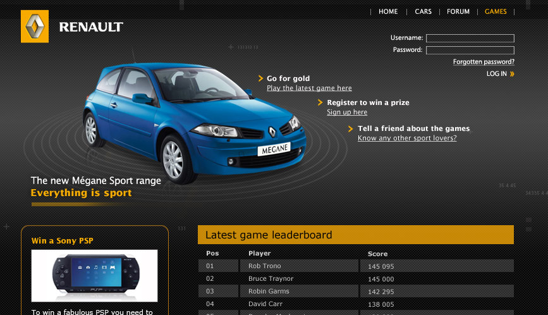Click the Go for gold heading
Image resolution: width=548 pixels, height=315 pixels.
coord(288,78)
